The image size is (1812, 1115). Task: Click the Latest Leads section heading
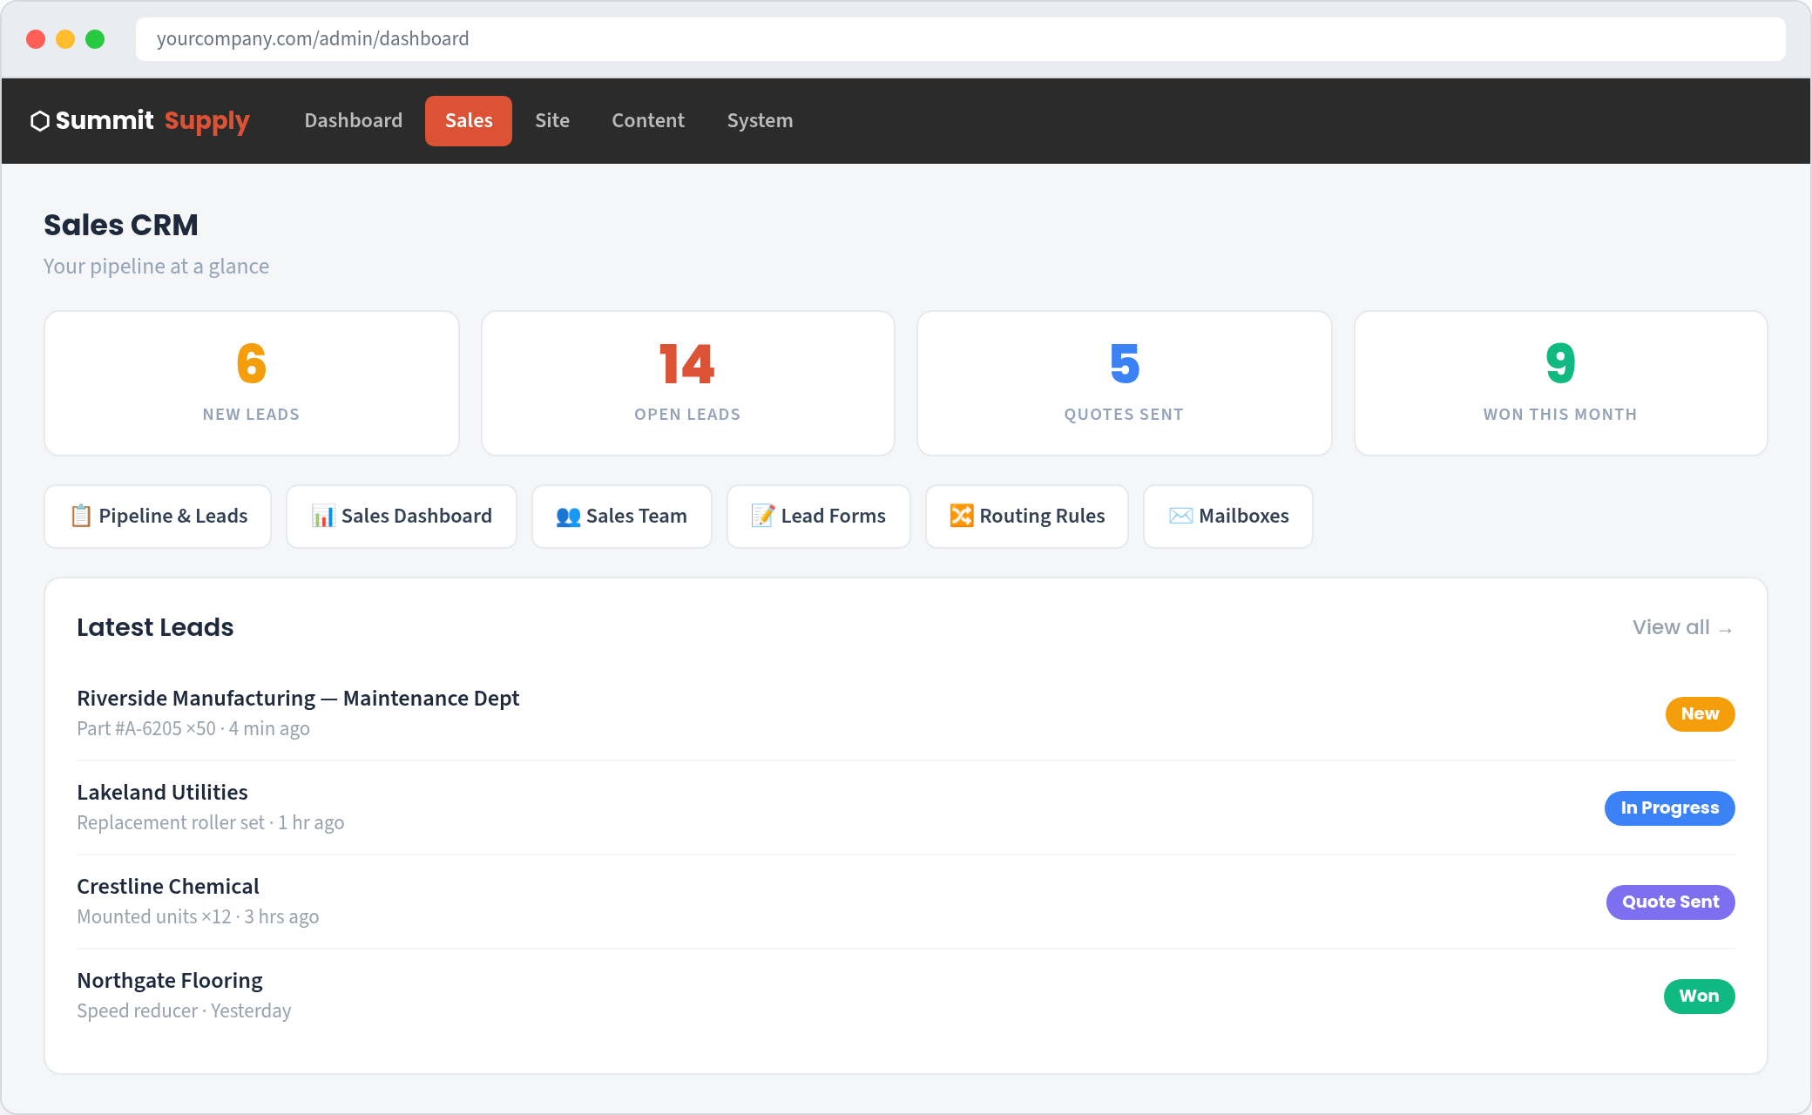tap(155, 628)
